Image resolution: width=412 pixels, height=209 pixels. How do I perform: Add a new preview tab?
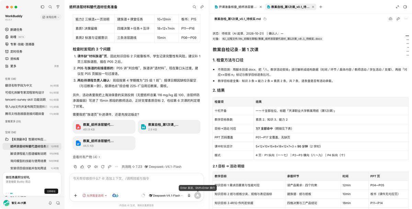pyautogui.click(x=321, y=7)
